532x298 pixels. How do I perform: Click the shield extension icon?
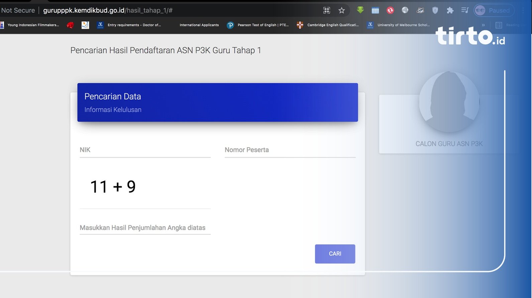pos(435,10)
